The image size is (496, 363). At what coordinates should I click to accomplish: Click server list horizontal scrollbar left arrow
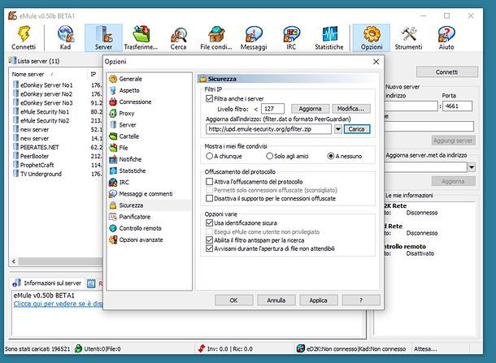point(14,261)
